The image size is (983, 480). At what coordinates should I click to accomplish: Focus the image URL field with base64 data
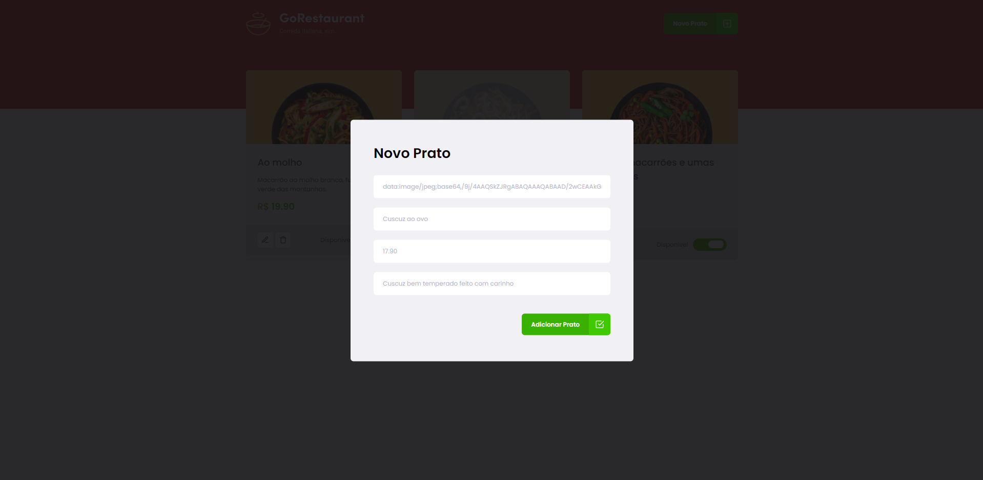[x=492, y=187]
